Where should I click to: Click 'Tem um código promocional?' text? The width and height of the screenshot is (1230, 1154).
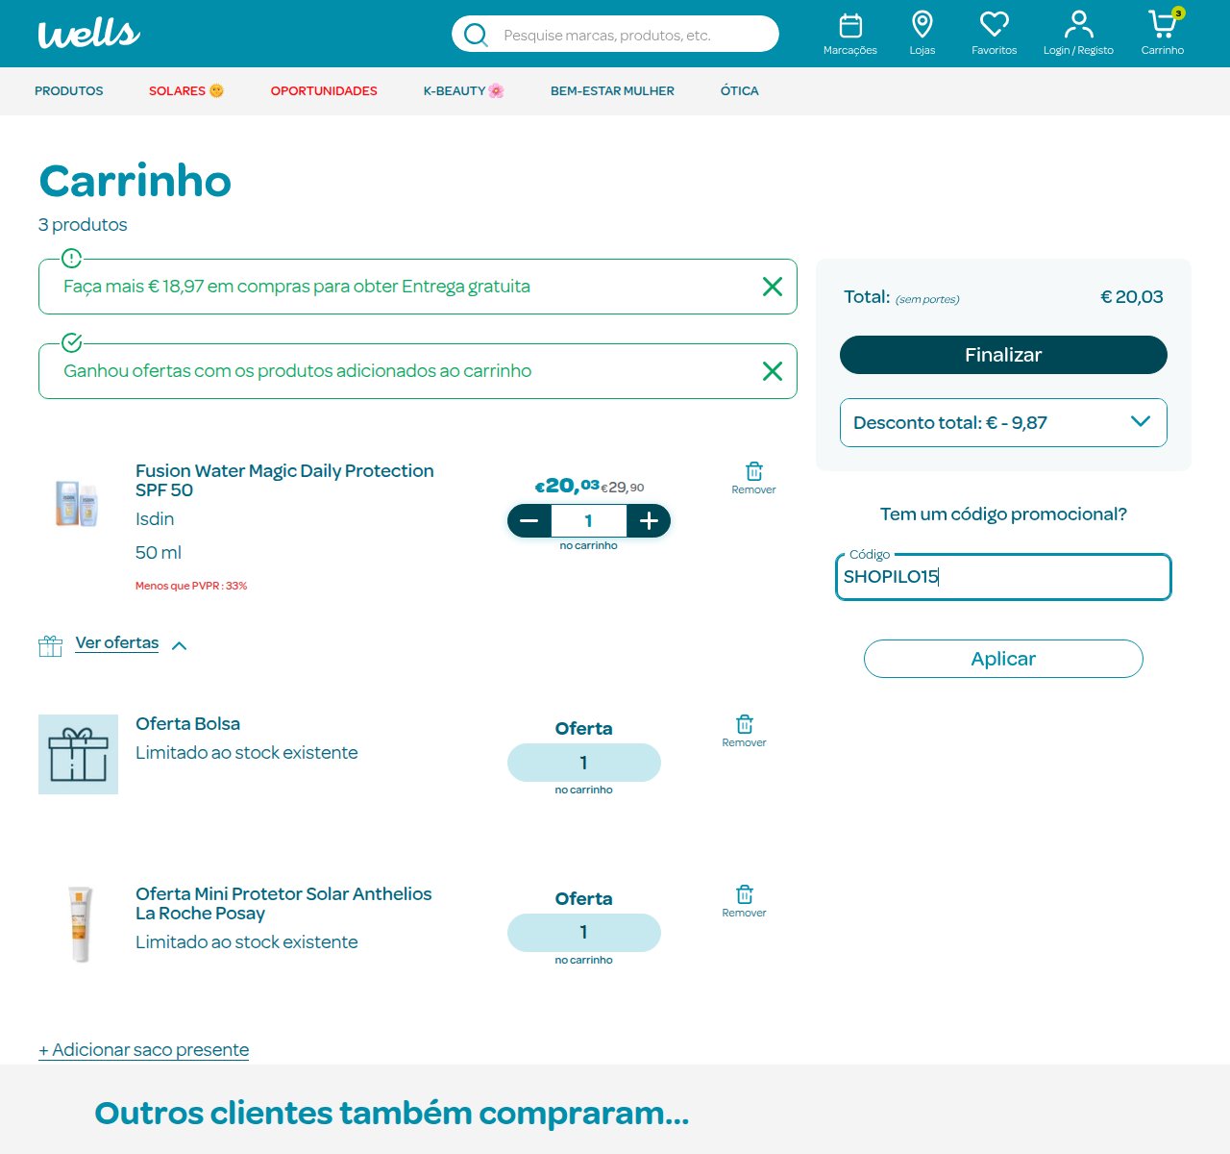[x=1003, y=514]
